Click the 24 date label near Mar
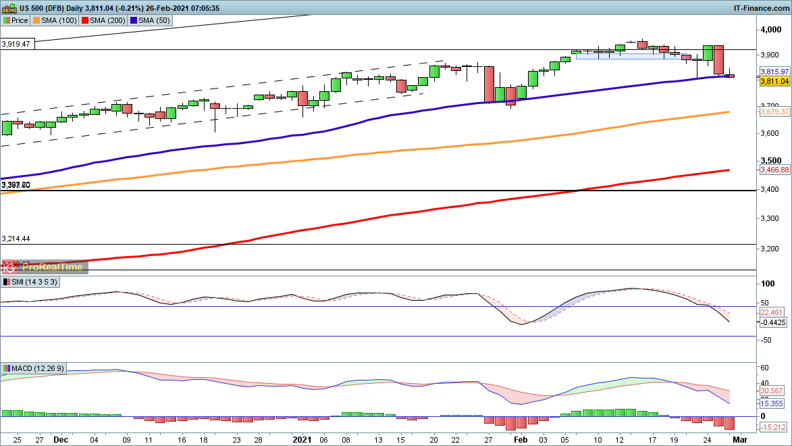The height and width of the screenshot is (446, 792). click(708, 440)
